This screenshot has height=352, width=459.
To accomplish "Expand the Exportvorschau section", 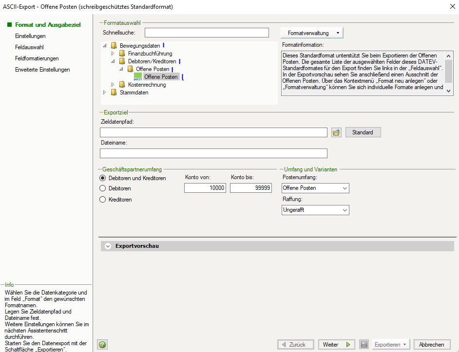I will [108, 246].
